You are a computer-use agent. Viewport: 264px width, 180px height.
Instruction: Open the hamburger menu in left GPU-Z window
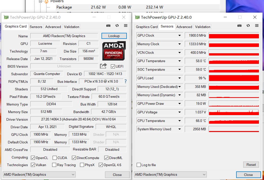[126, 25]
